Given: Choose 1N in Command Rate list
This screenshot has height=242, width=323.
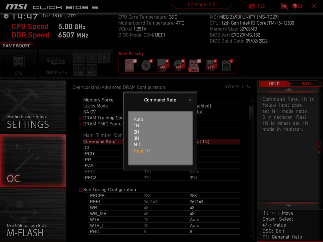Looking at the screenshot, I should 136,126.
